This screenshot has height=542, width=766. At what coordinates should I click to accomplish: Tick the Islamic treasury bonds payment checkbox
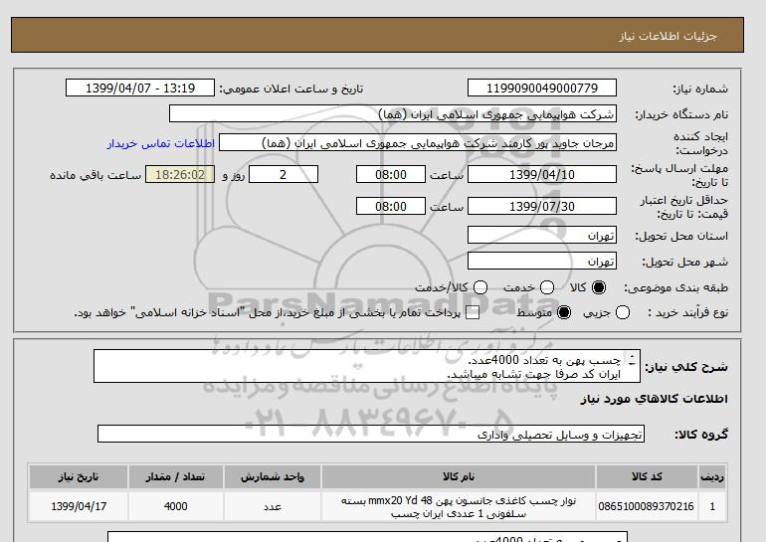[x=473, y=313]
